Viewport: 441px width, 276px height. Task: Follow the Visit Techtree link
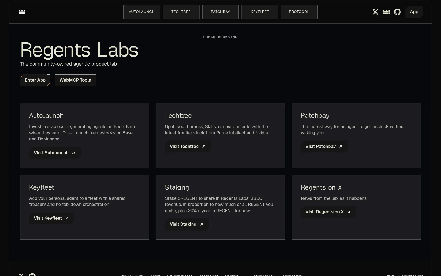point(188,147)
